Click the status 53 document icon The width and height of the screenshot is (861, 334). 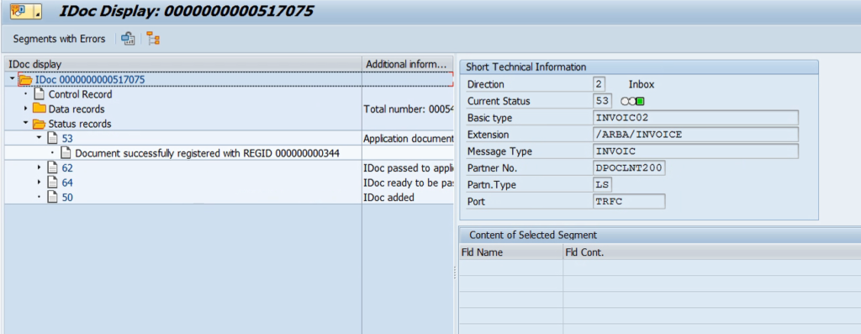pyautogui.click(x=52, y=138)
